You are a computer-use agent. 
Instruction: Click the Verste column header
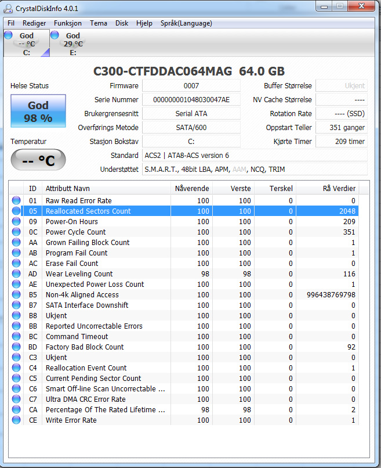[233, 188]
